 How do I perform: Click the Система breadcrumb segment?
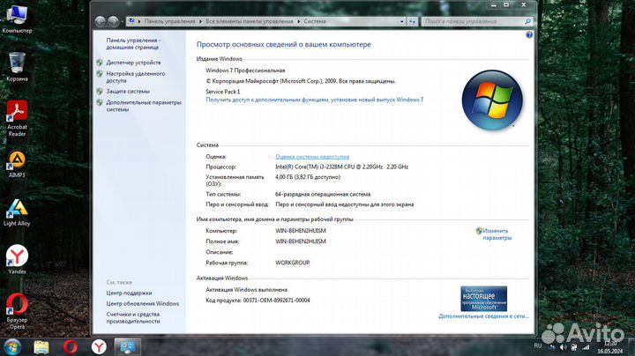(x=315, y=21)
